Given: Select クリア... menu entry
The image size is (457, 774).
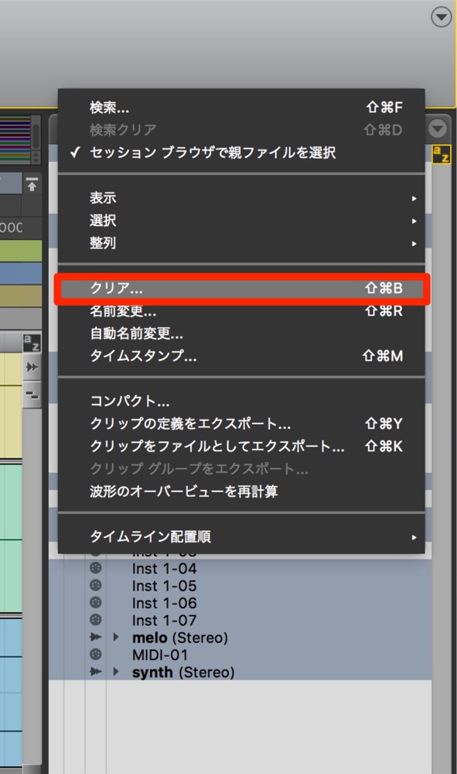Looking at the screenshot, I should point(241,288).
